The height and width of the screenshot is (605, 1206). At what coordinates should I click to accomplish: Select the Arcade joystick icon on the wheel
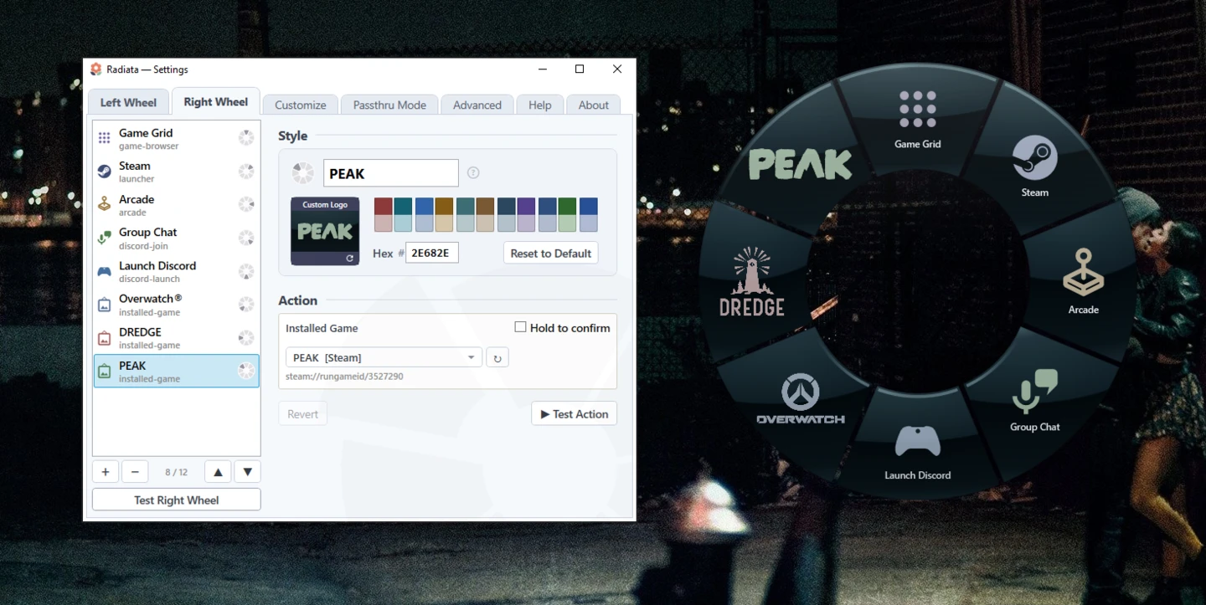coord(1083,273)
